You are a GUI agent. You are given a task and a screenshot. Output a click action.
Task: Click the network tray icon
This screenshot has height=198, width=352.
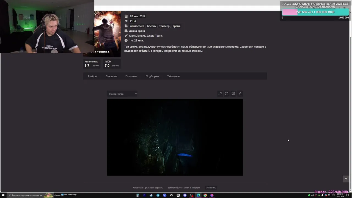pyautogui.click(x=329, y=195)
